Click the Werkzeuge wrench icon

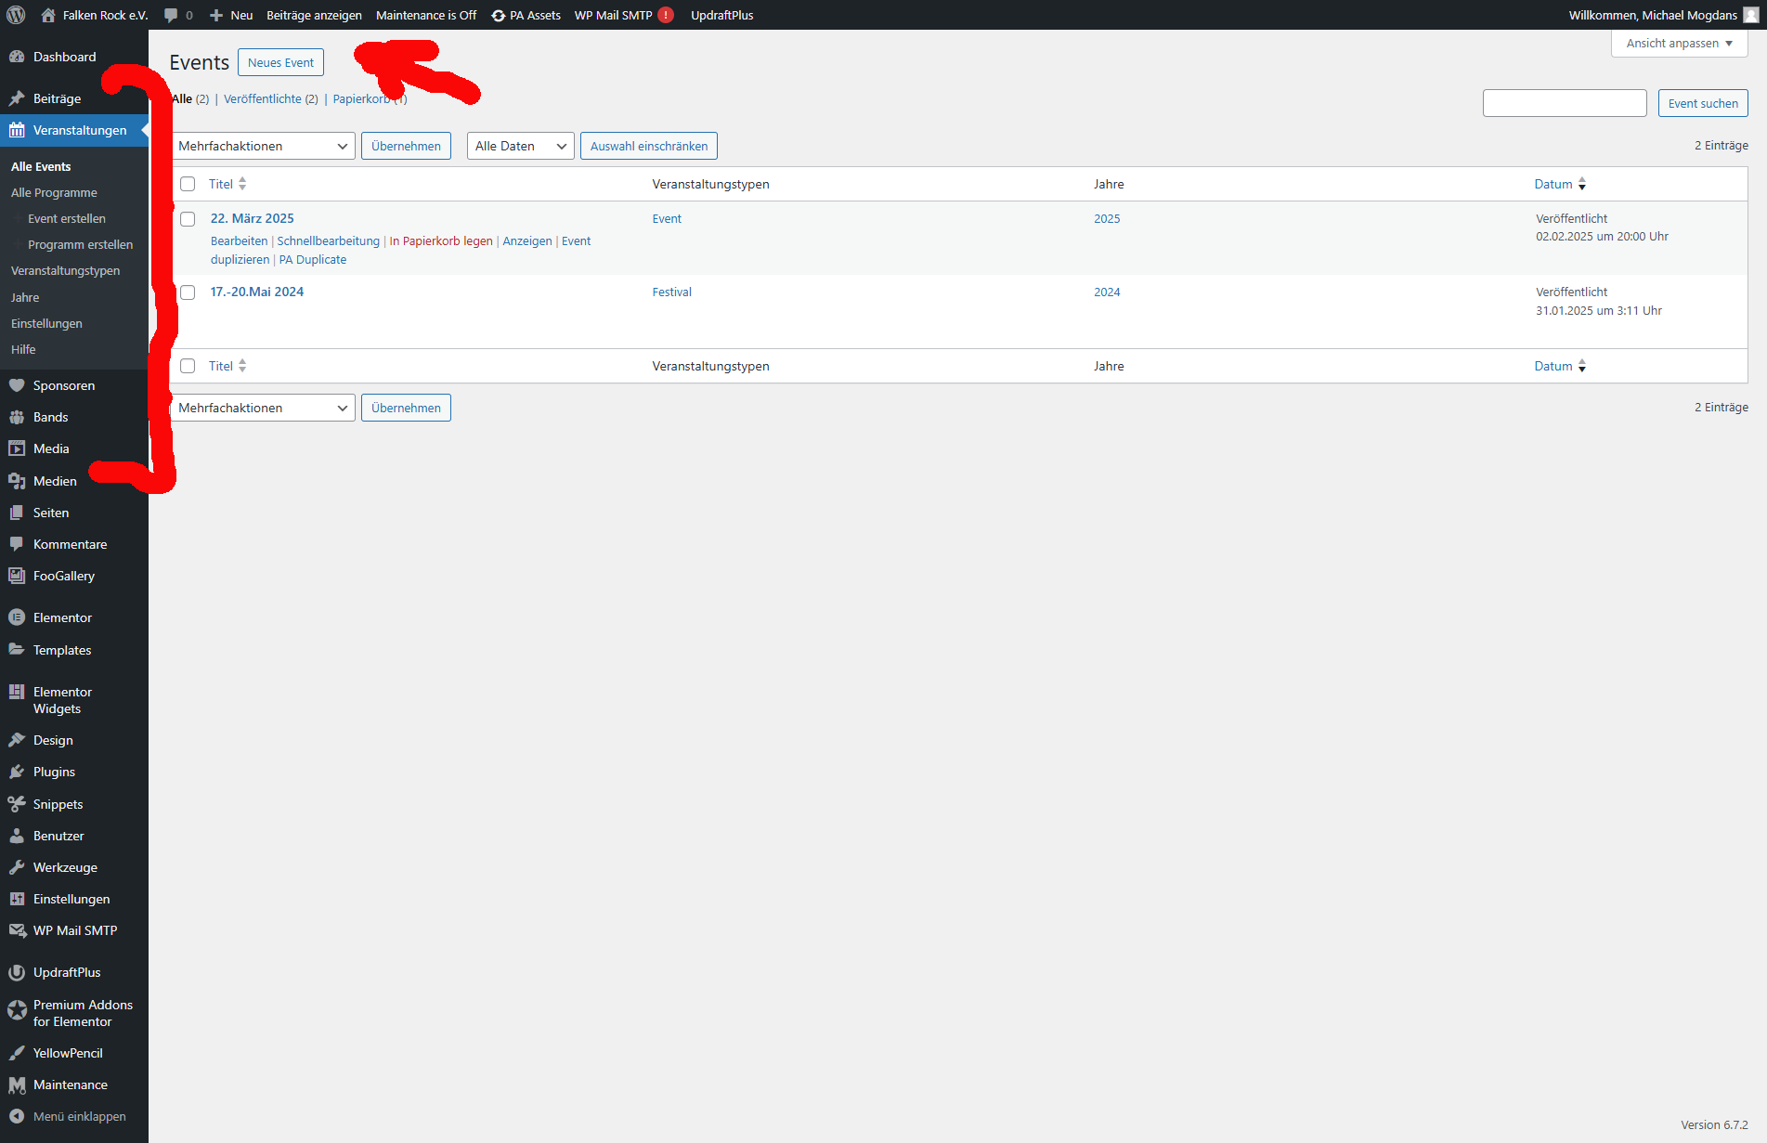click(x=17, y=867)
